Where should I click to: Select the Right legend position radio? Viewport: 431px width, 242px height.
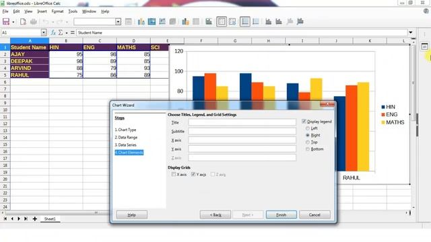[x=308, y=135]
